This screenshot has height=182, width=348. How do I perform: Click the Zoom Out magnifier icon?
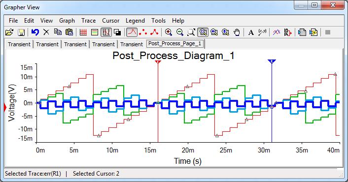(x=180, y=32)
